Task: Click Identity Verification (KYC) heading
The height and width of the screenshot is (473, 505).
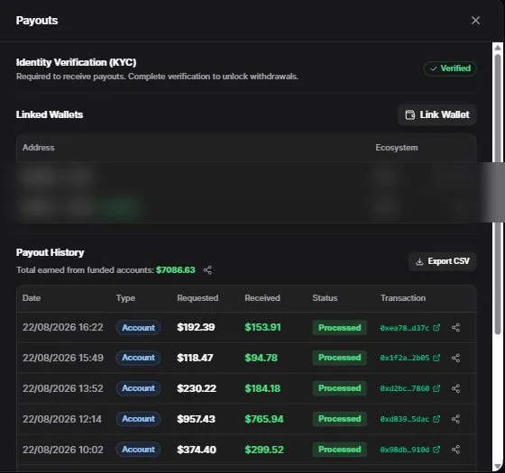Action: (77, 62)
